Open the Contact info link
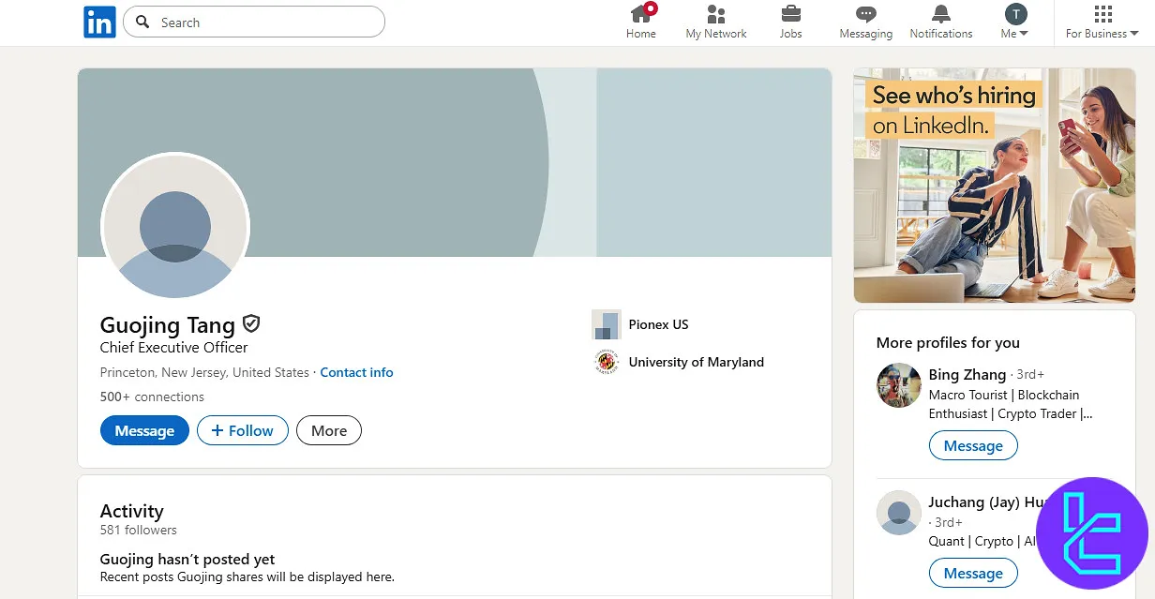The image size is (1155, 599). coord(356,372)
